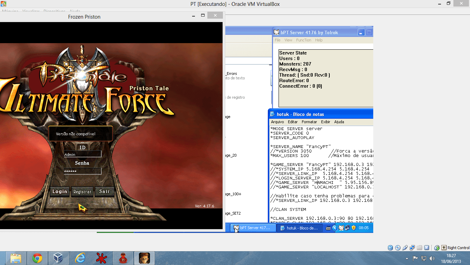Click VirtualBox shared folders status icon
470x265 pixels.
(420, 248)
